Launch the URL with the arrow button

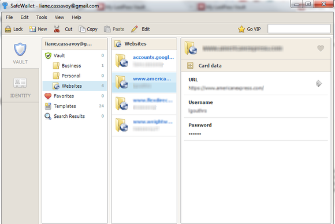(319, 83)
